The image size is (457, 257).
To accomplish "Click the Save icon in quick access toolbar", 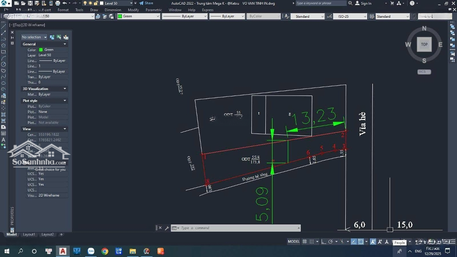I will click(x=30, y=3).
